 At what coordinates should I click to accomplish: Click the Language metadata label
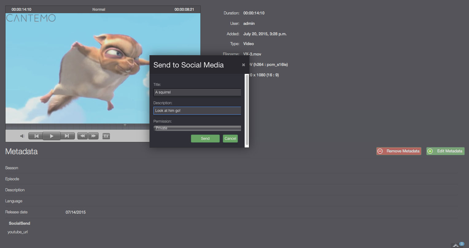[x=14, y=201]
